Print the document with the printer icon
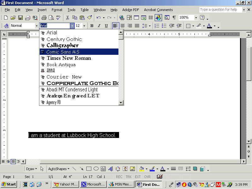The height and width of the screenshot is (189, 252). [x=44, y=18]
